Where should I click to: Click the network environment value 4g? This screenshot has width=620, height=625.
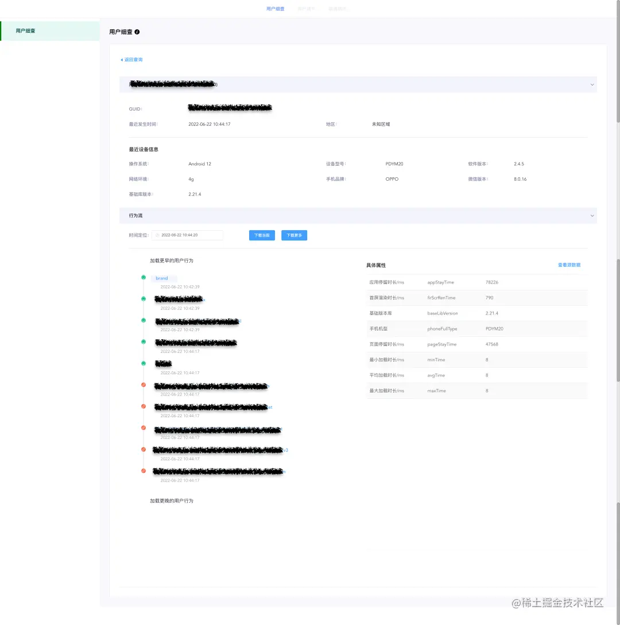tap(191, 180)
